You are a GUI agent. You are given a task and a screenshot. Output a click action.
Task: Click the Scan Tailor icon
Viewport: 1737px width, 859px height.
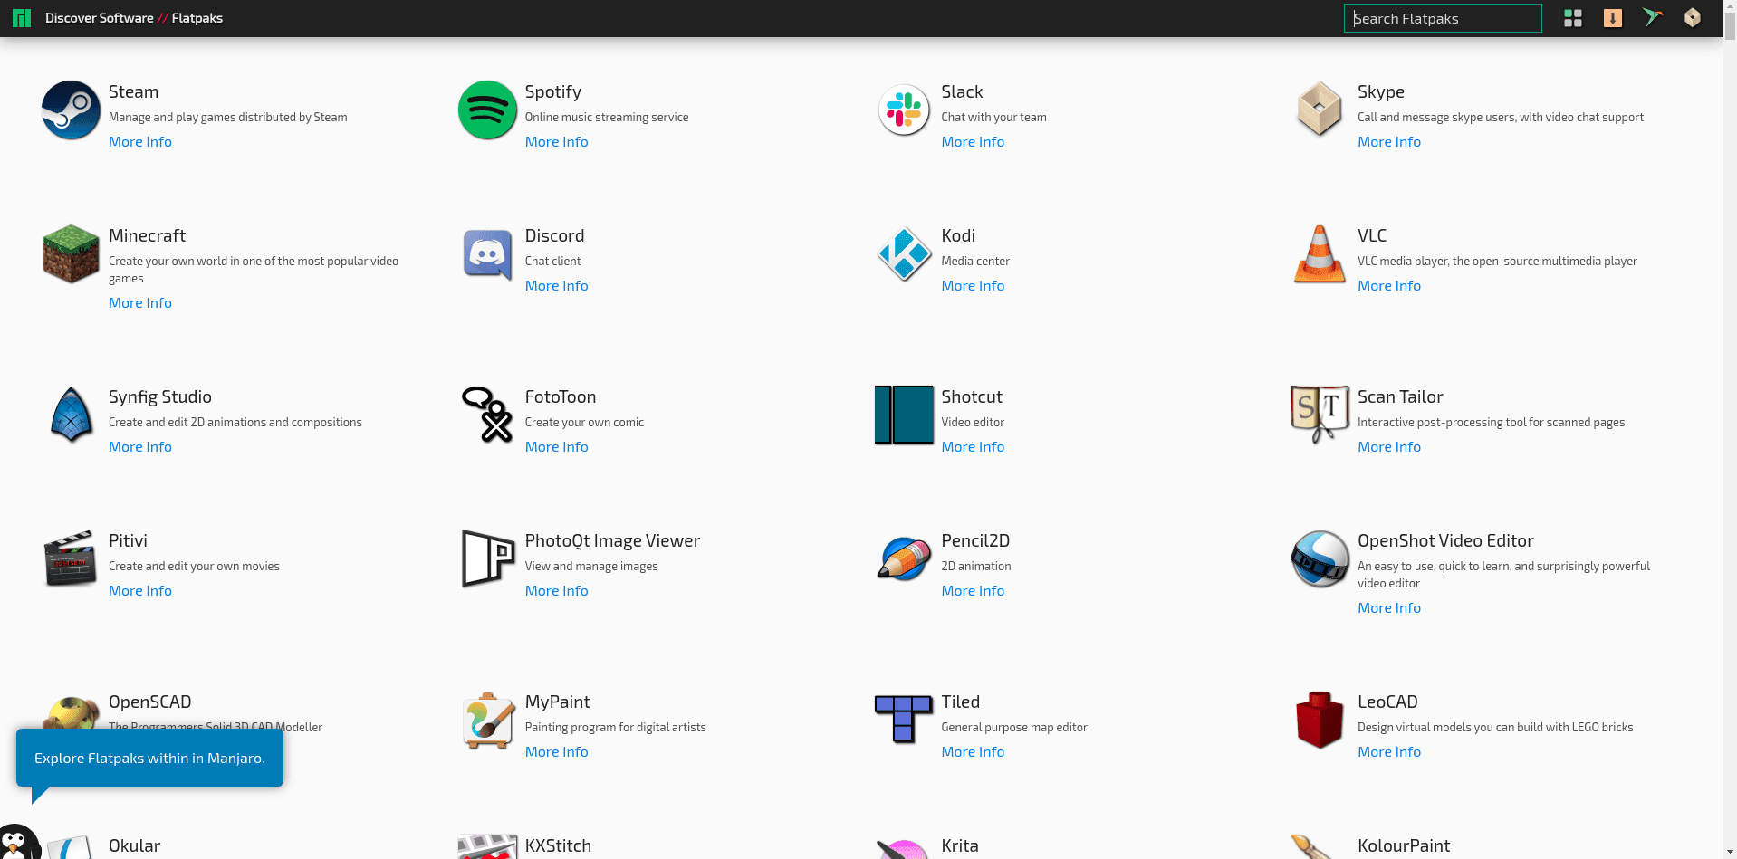point(1320,415)
